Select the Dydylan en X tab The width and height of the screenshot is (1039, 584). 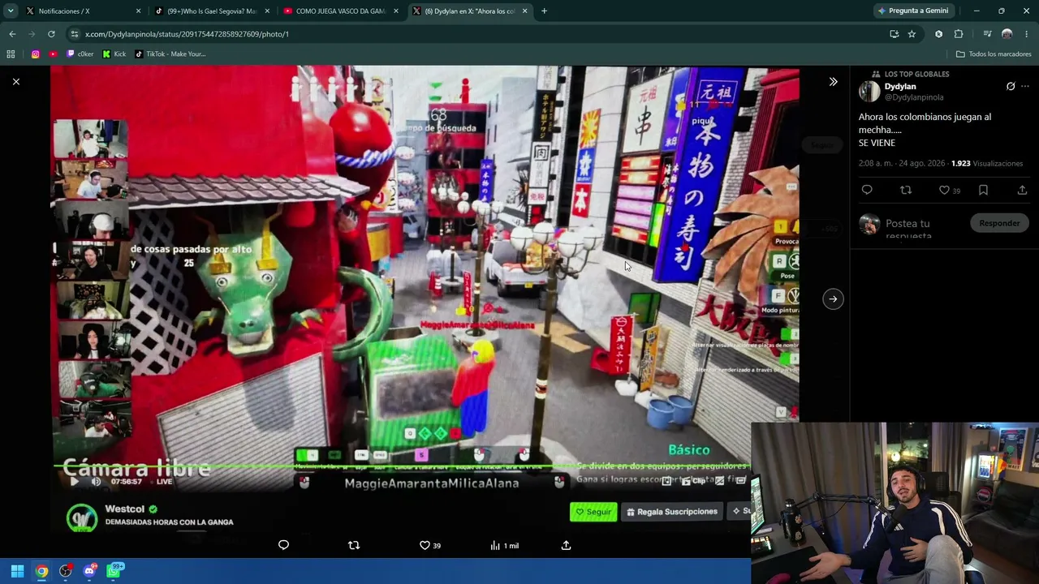pyautogui.click(x=469, y=11)
